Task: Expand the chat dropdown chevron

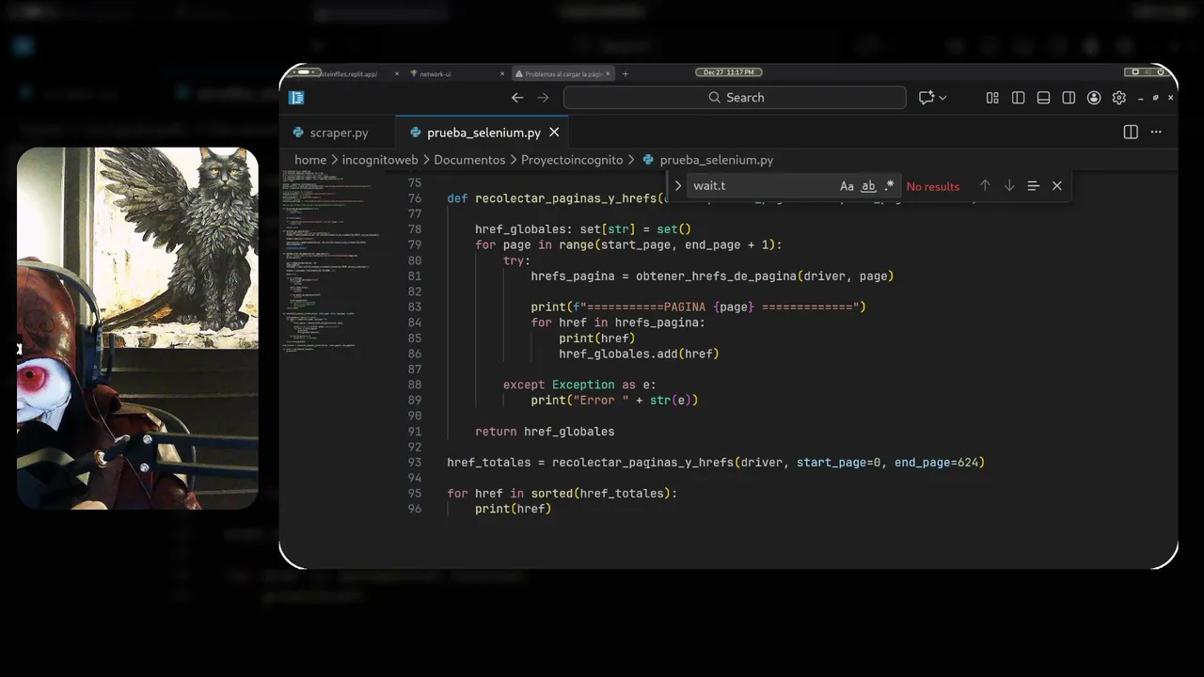Action: pyautogui.click(x=943, y=98)
